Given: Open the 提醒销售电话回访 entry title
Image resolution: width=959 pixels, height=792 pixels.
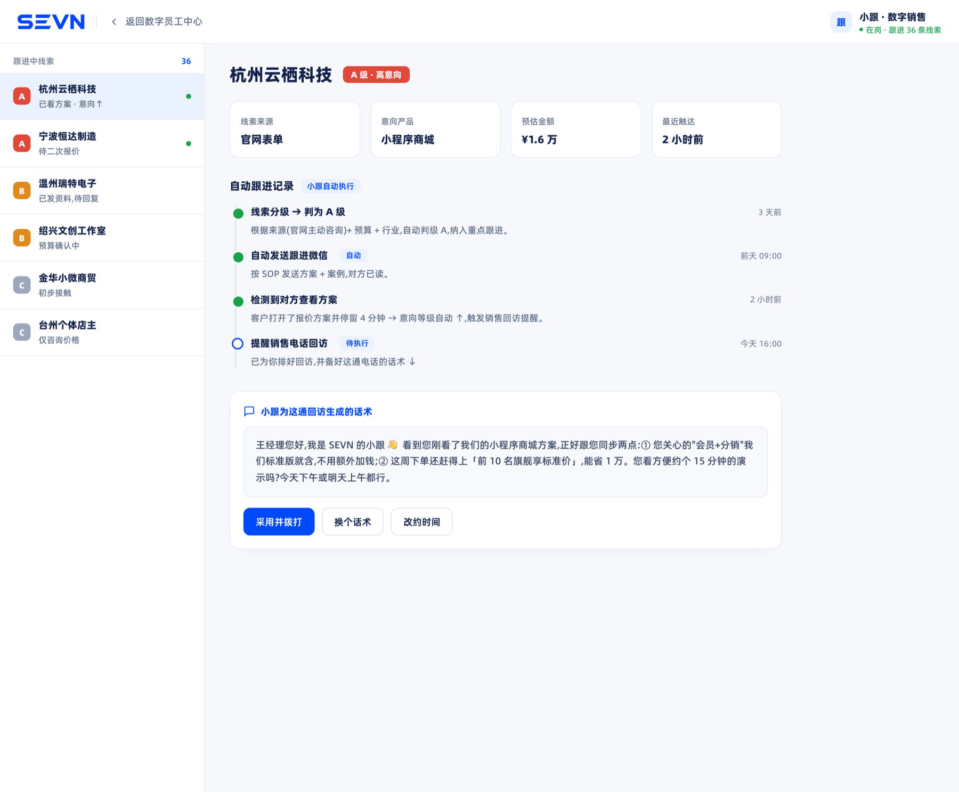Looking at the screenshot, I should (289, 343).
